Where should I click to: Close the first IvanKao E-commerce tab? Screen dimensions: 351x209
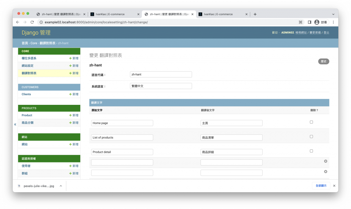pyautogui.click(x=138, y=14)
